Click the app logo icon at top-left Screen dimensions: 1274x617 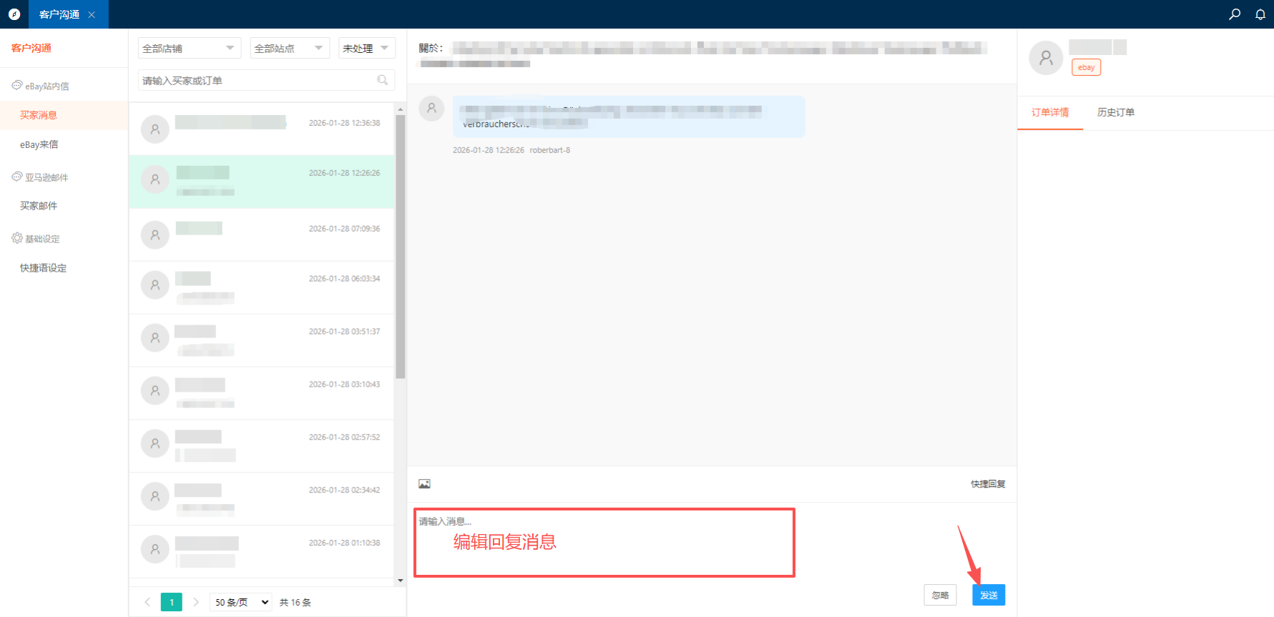click(14, 14)
